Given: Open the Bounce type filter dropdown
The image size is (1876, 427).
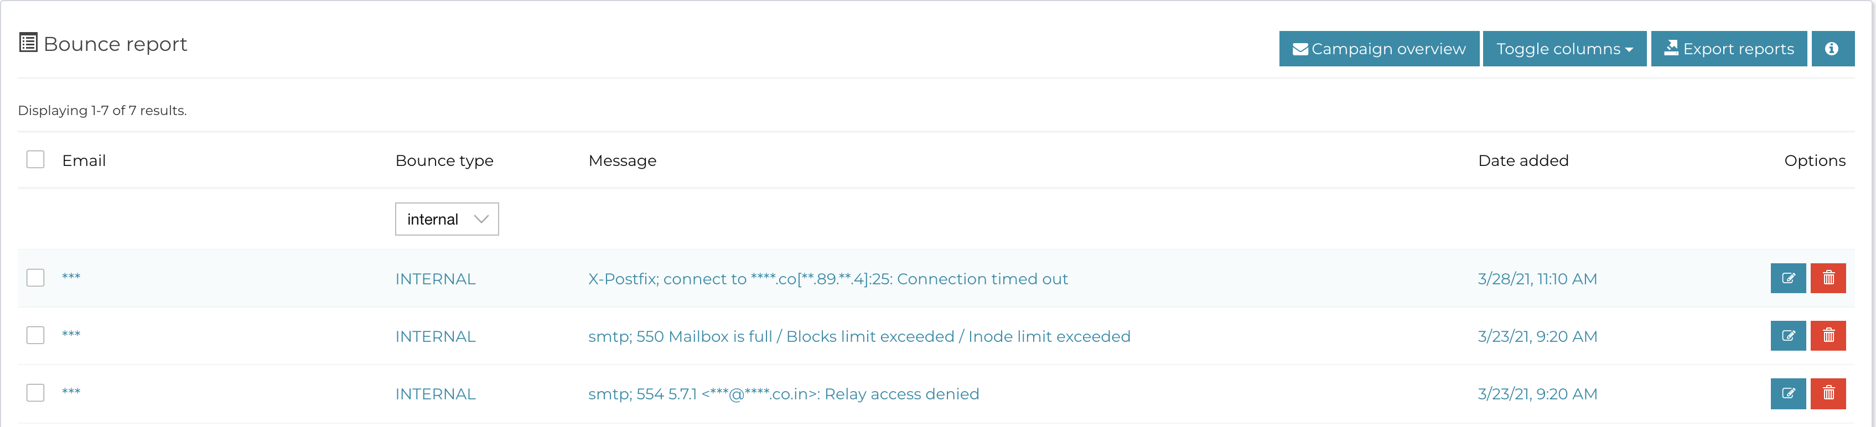Looking at the screenshot, I should (447, 219).
